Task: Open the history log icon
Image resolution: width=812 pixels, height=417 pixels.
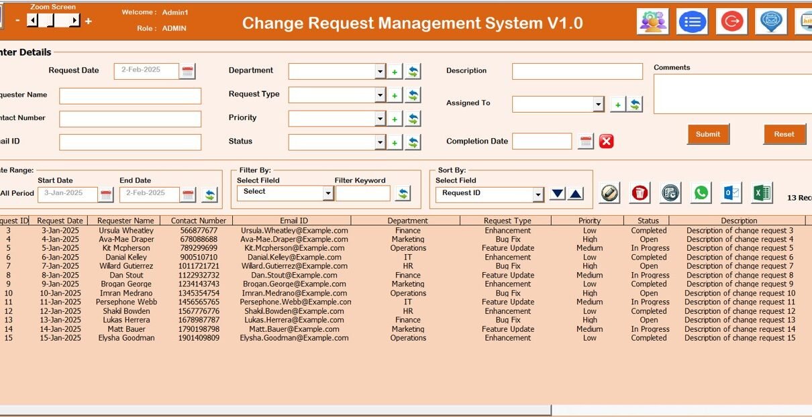Action: [x=670, y=193]
